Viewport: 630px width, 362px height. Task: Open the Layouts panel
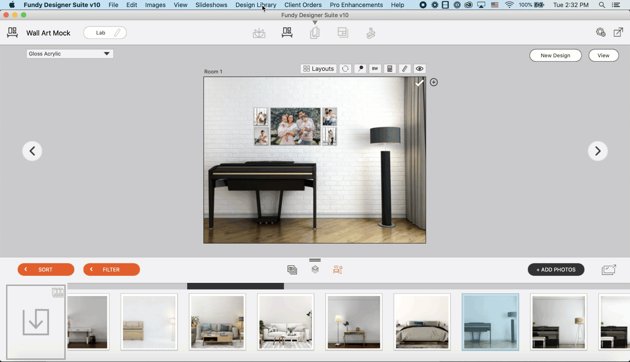(318, 69)
